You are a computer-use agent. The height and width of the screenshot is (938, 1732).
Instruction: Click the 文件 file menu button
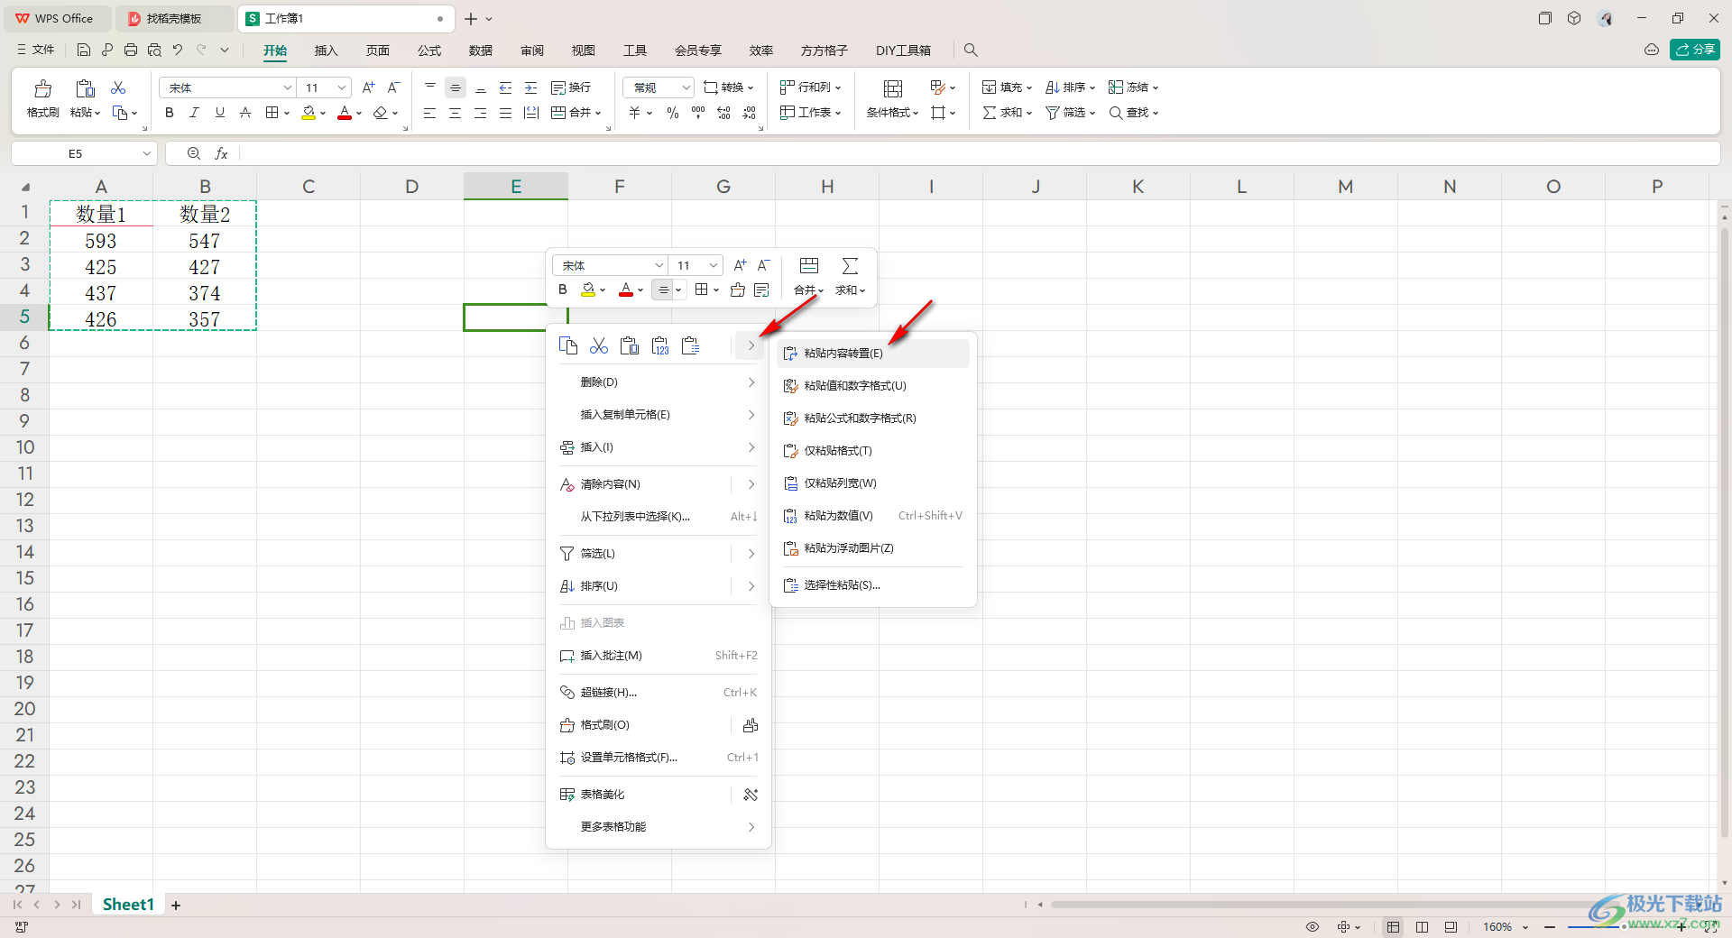click(x=36, y=51)
